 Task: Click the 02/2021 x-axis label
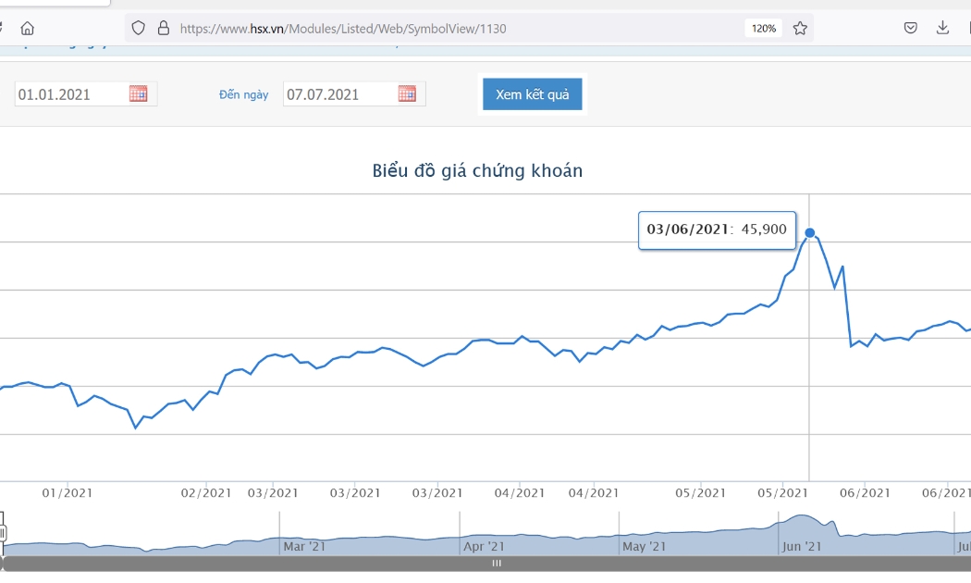[205, 493]
